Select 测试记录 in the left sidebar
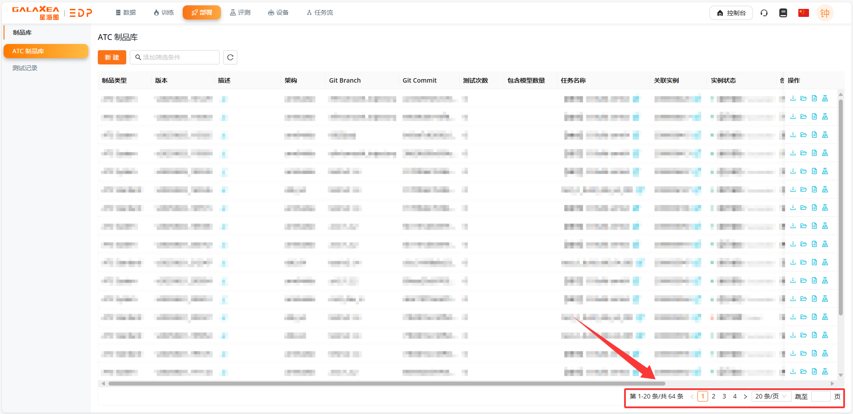The image size is (853, 414). (x=25, y=68)
